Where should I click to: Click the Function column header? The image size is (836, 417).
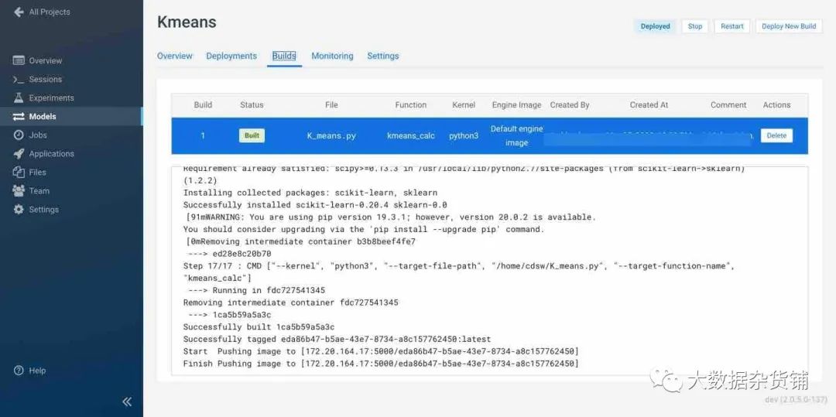coord(410,105)
